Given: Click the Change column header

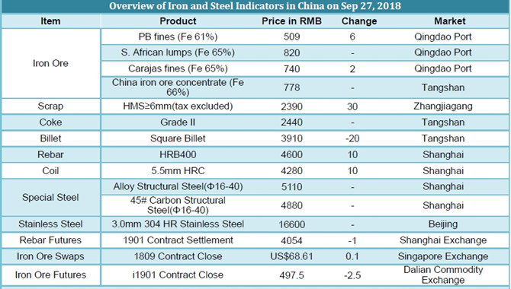Looking at the screenshot, I should [x=359, y=21].
